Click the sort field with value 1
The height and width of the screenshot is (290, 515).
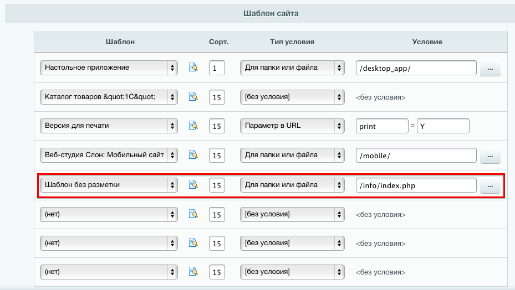tap(217, 68)
